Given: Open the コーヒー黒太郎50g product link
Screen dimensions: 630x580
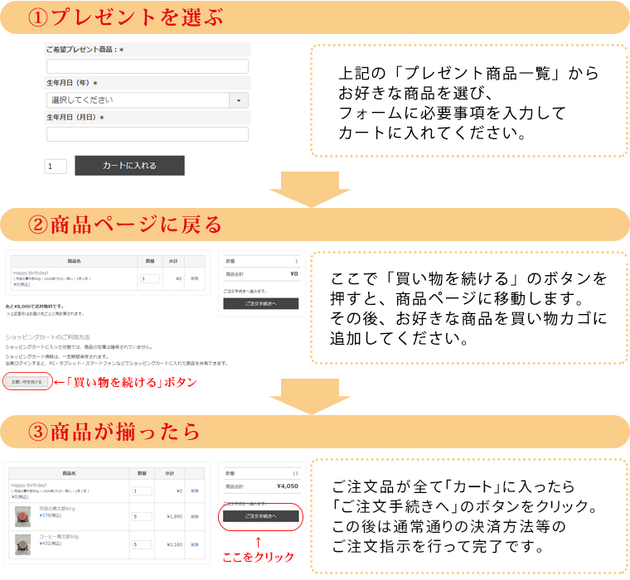Looking at the screenshot, I should tap(60, 537).
